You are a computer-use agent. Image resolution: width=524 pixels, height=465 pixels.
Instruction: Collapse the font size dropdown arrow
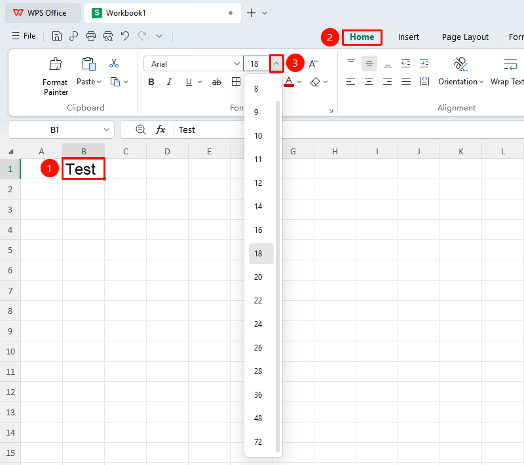pyautogui.click(x=276, y=63)
